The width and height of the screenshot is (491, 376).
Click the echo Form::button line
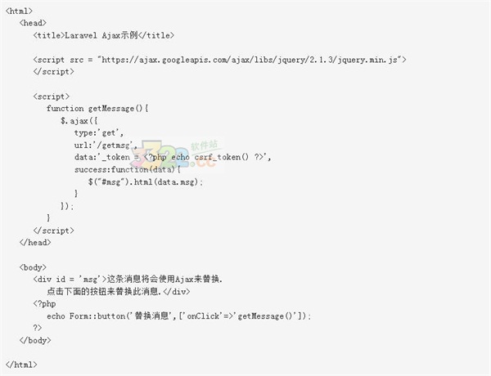tap(178, 316)
